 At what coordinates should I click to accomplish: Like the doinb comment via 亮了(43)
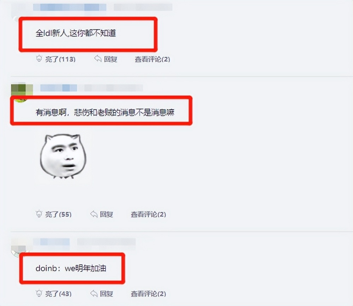[x=58, y=294]
